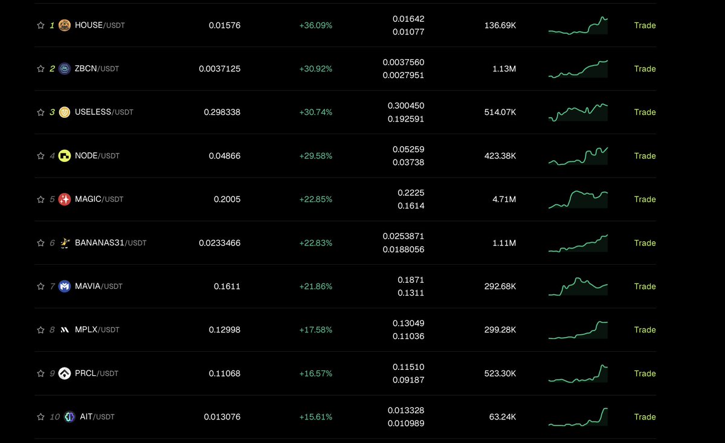The image size is (725, 443).
Task: Open the MPLX/USDT sparkline chart
Action: 578,330
